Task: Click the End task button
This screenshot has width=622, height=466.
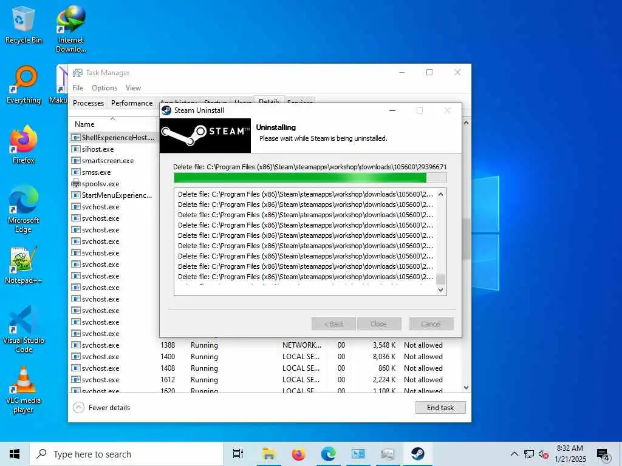Action: coord(440,408)
